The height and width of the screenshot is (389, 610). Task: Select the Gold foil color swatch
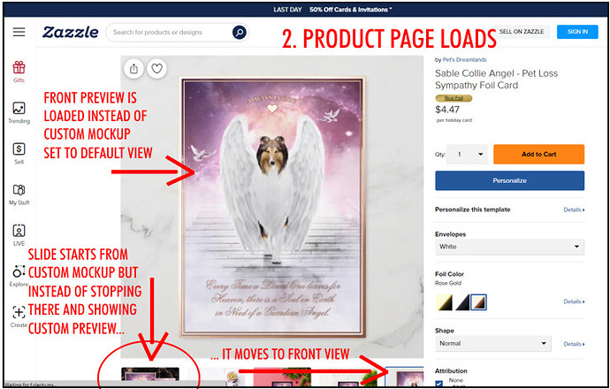445,302
